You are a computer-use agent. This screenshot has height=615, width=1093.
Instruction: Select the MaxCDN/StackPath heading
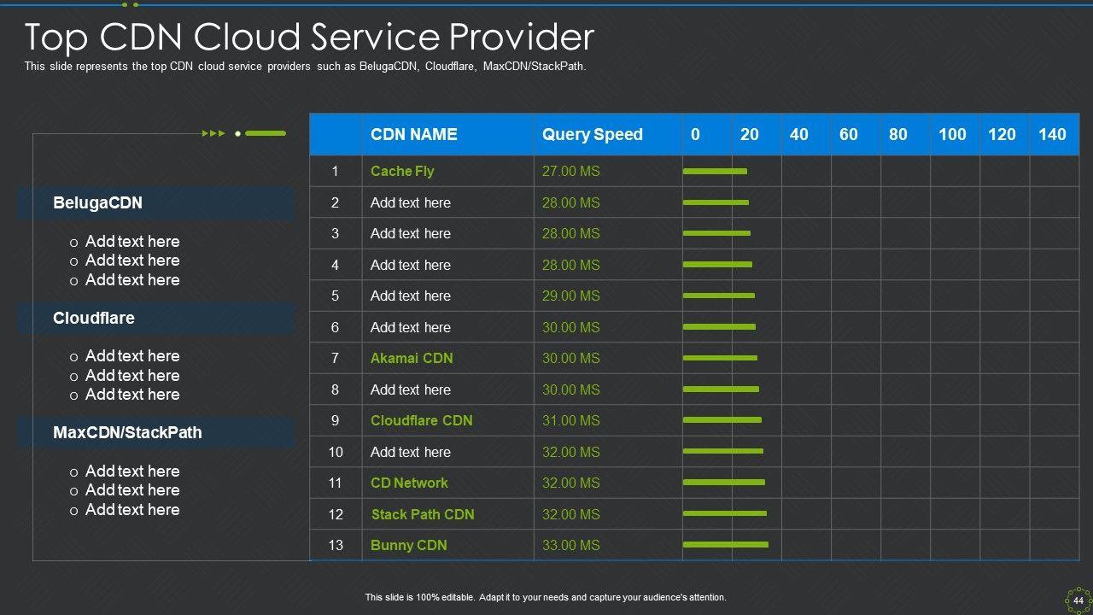[x=127, y=433]
